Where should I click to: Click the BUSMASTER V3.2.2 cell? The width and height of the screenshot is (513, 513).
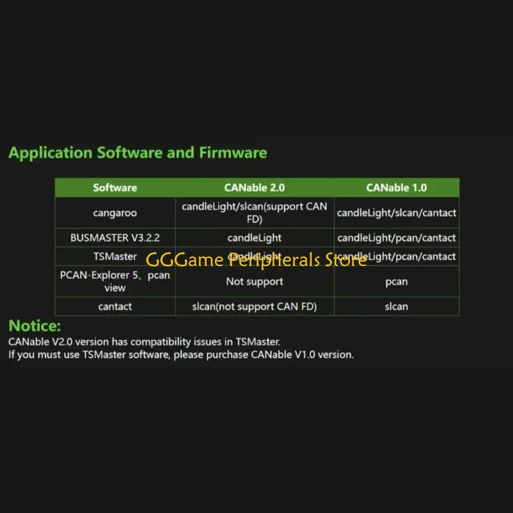[x=115, y=237]
